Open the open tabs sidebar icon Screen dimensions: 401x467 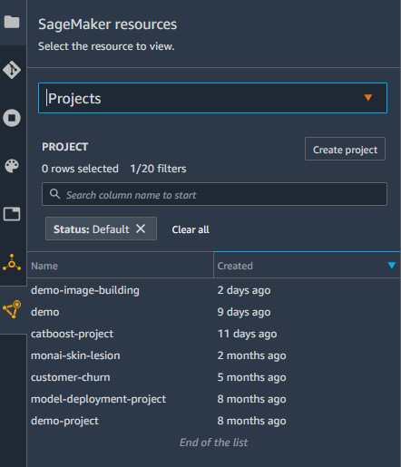(12, 214)
